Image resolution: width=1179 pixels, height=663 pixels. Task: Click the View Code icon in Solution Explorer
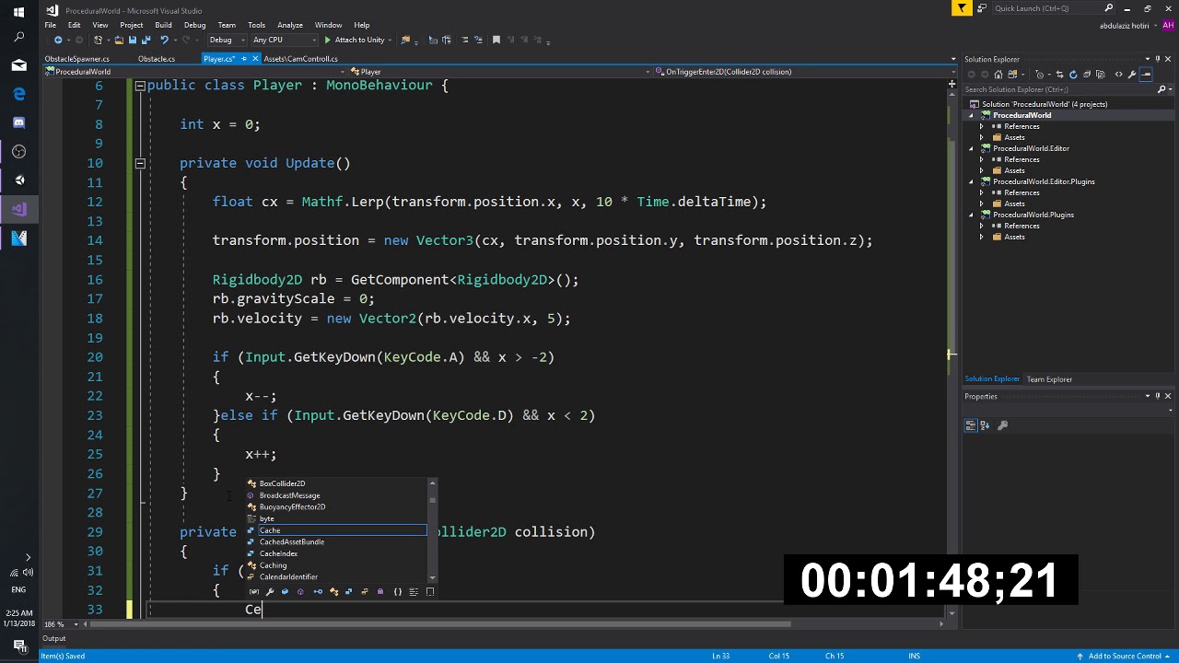point(1118,74)
